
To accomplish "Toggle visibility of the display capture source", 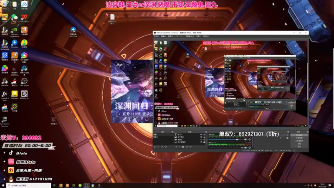I will 201,142.
